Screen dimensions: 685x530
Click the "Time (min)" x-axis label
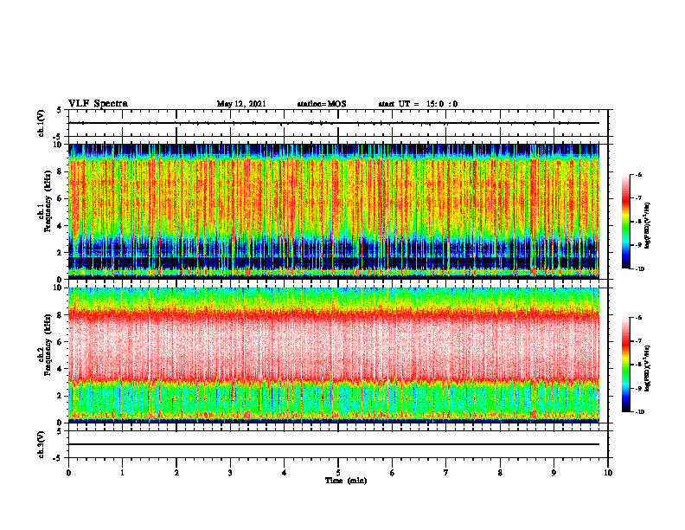346,481
